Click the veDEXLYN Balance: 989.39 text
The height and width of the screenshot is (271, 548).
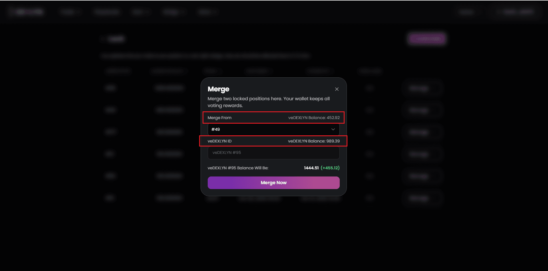pos(314,141)
